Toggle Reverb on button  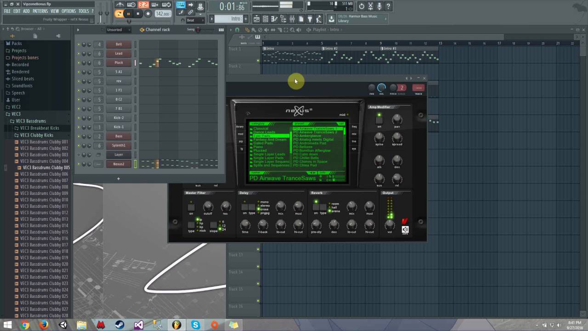click(316, 207)
